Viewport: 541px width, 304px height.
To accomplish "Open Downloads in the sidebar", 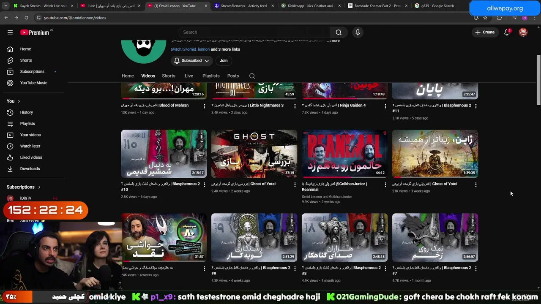I will pyautogui.click(x=30, y=168).
